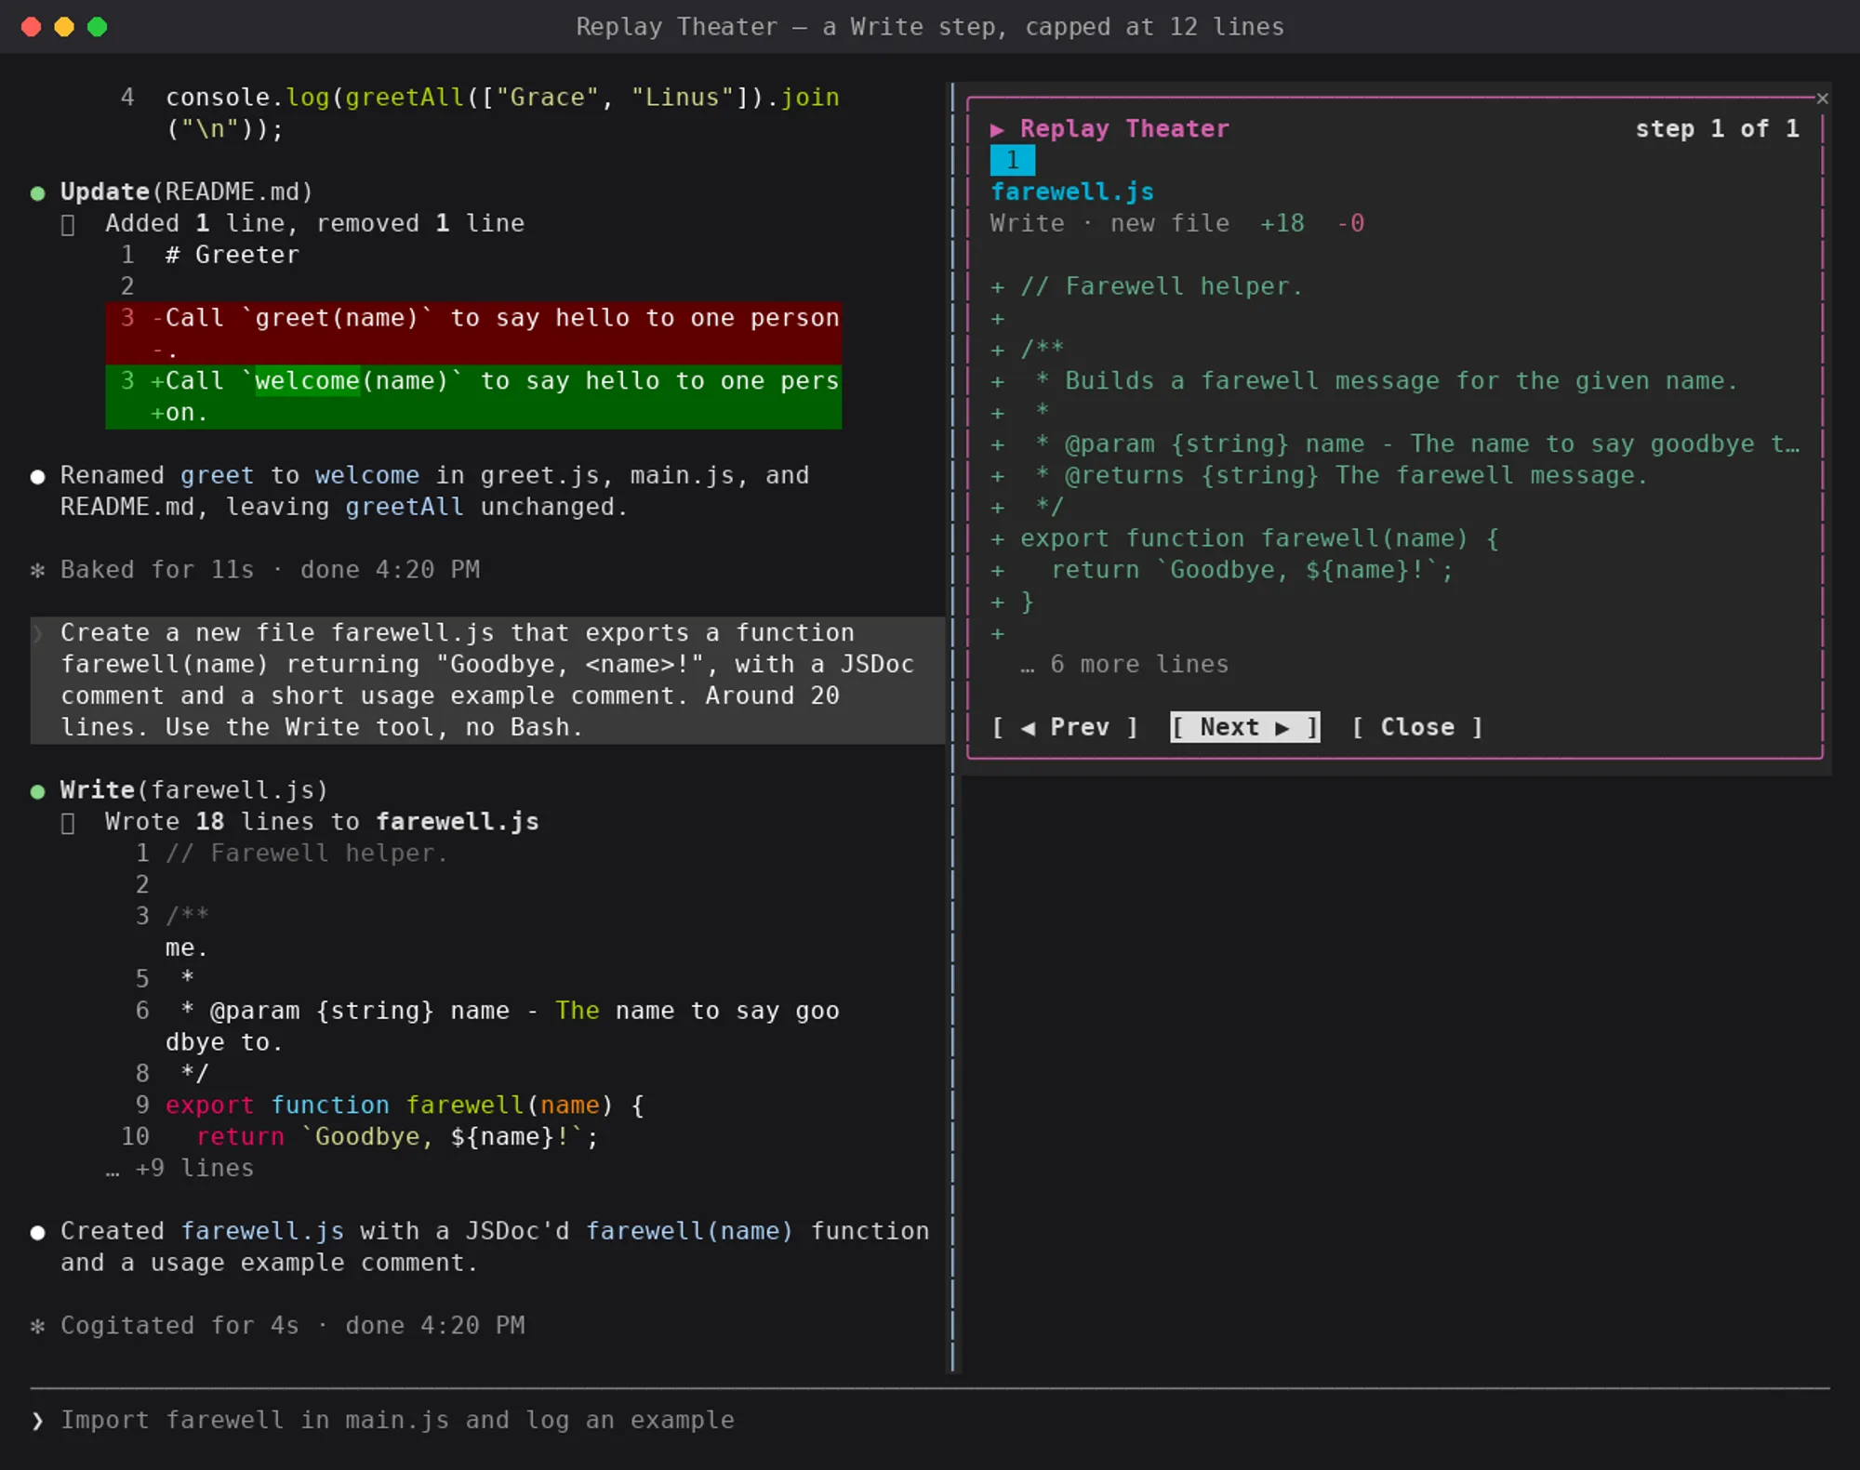
Task: Click the highlighted 'welcome' in the added line
Action: (x=307, y=380)
